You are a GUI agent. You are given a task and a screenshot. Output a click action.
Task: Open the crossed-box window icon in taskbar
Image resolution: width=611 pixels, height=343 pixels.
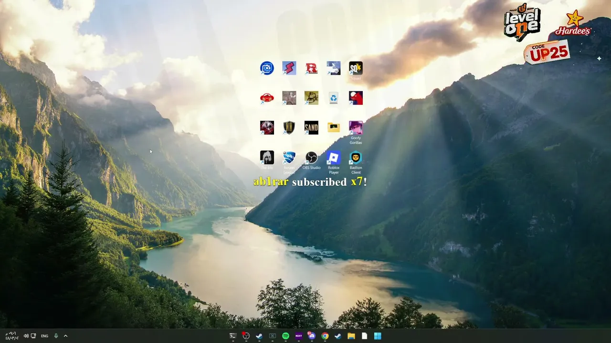point(272,336)
